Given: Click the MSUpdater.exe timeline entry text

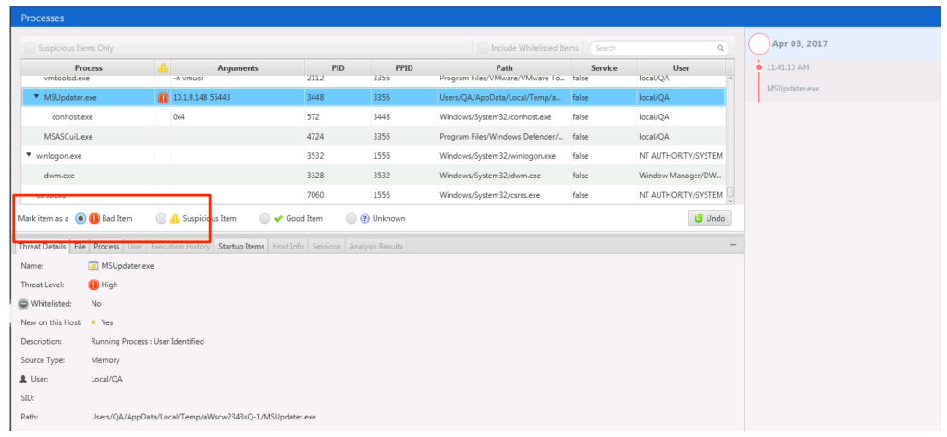Looking at the screenshot, I should click(793, 88).
